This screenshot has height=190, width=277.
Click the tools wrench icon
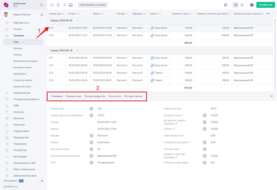(x=236, y=5)
